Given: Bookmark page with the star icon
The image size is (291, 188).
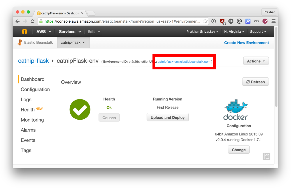Looking at the screenshot, I should [205, 21].
